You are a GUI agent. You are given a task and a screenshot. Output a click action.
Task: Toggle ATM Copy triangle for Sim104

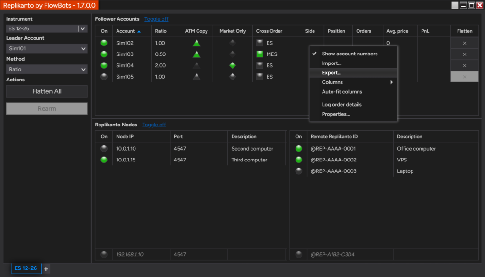click(x=197, y=65)
